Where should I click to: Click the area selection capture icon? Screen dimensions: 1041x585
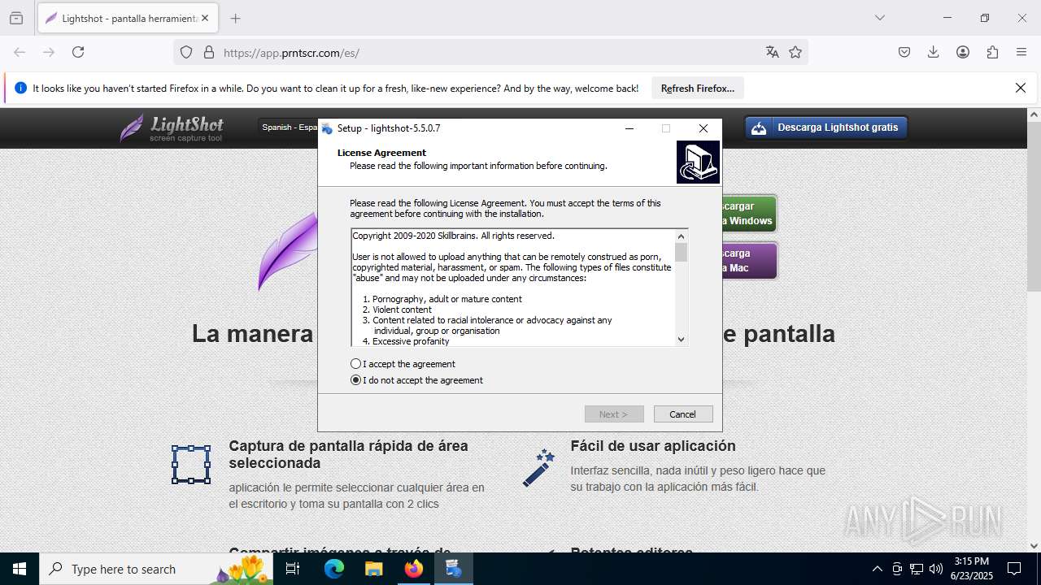[191, 465]
